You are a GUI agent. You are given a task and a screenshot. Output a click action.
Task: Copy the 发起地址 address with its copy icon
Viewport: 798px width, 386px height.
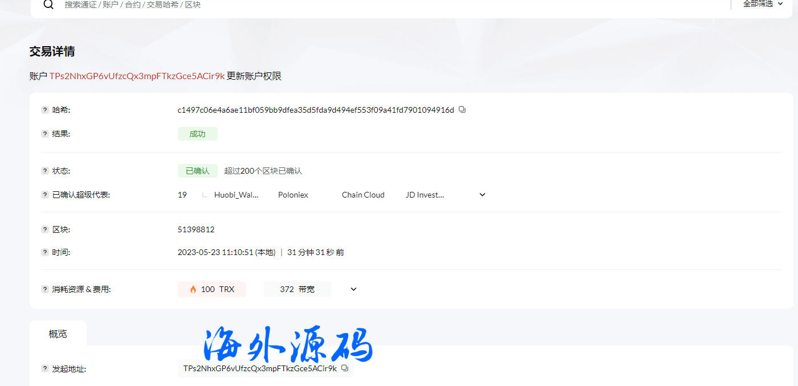click(344, 368)
